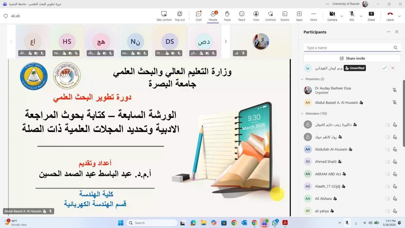The width and height of the screenshot is (405, 228).
Task: Toggle the Camera on
Action: [332, 16]
